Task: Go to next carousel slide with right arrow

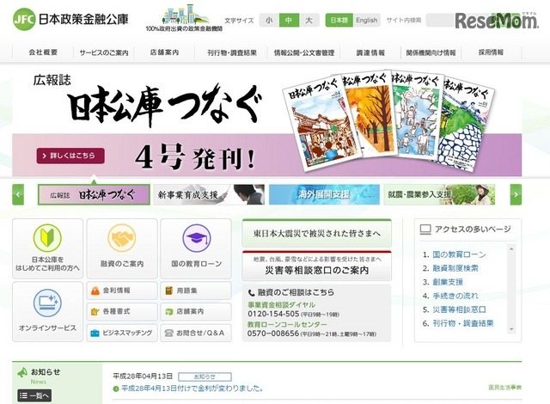Action: (x=516, y=194)
